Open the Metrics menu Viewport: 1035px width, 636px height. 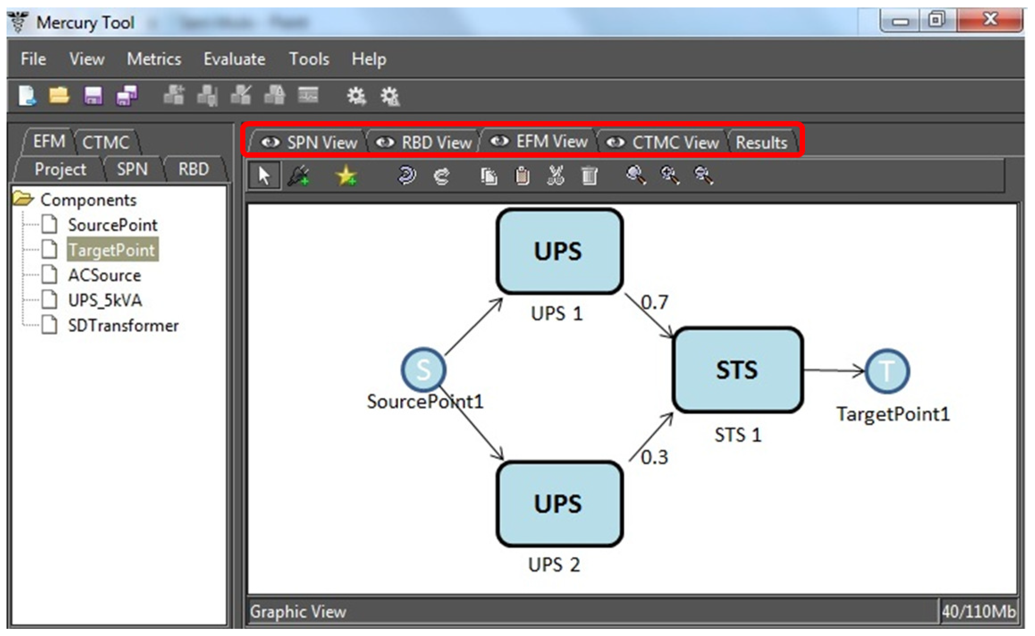(x=154, y=59)
